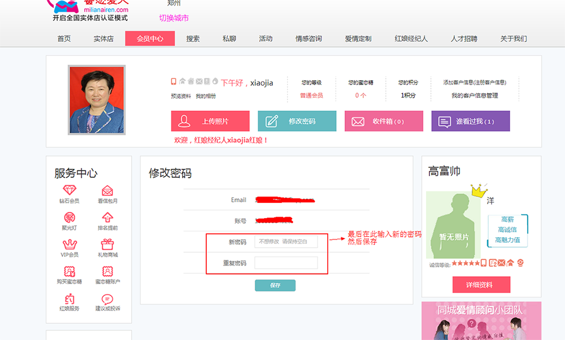Open the 红娘经纪人 navigation tab
Image resolution: width=565 pixels, height=340 pixels.
[x=411, y=39]
